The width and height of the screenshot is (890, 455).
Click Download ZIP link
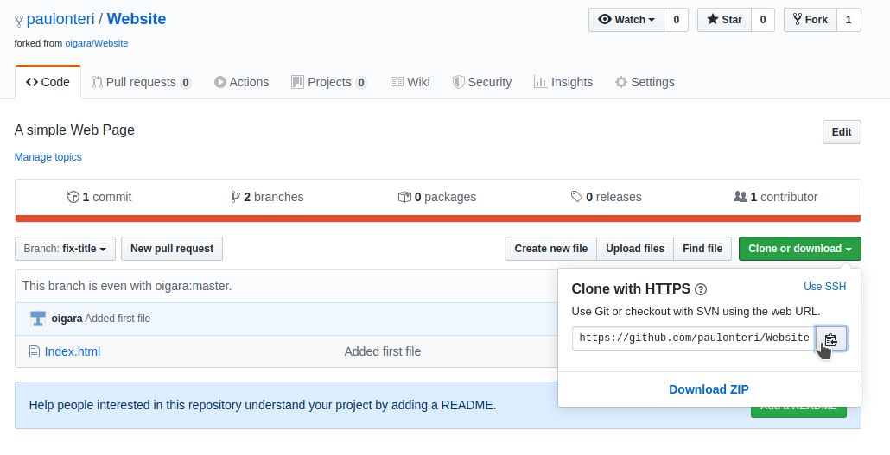(x=709, y=389)
